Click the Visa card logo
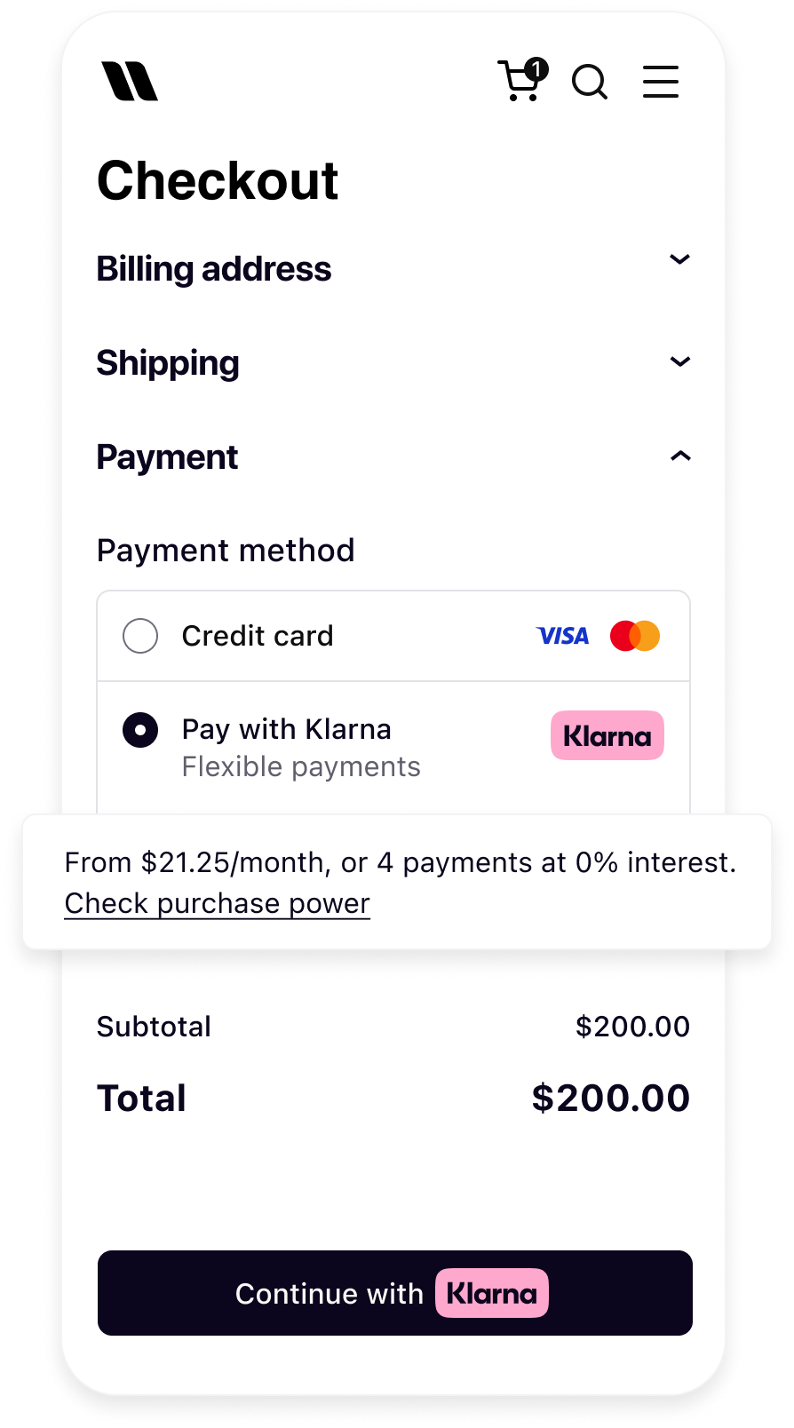Viewport: 794px width, 1428px height. tap(563, 636)
